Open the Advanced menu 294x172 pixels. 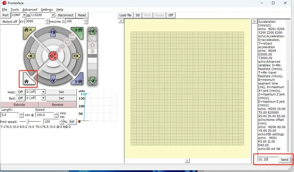click(x=30, y=10)
